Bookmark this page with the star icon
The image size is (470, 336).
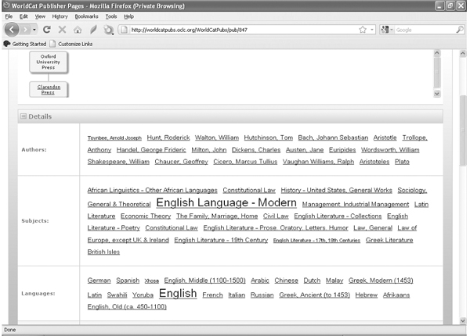pyautogui.click(x=362, y=30)
